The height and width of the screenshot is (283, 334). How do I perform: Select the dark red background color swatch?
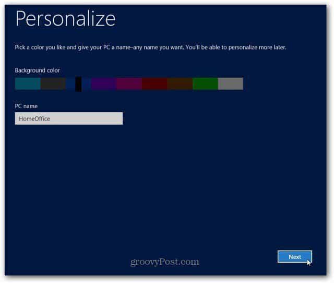click(x=154, y=84)
